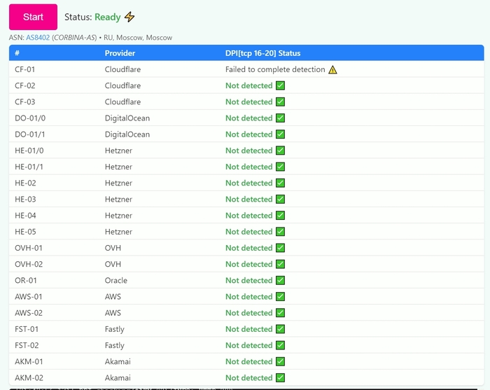Click the green checkmark in DO-01/0 row
The width and height of the screenshot is (490, 390).
[280, 118]
